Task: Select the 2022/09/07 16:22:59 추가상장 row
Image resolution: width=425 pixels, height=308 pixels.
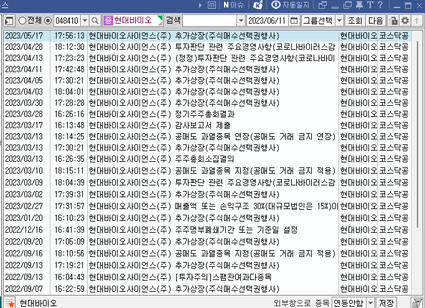Action: pyautogui.click(x=207, y=289)
